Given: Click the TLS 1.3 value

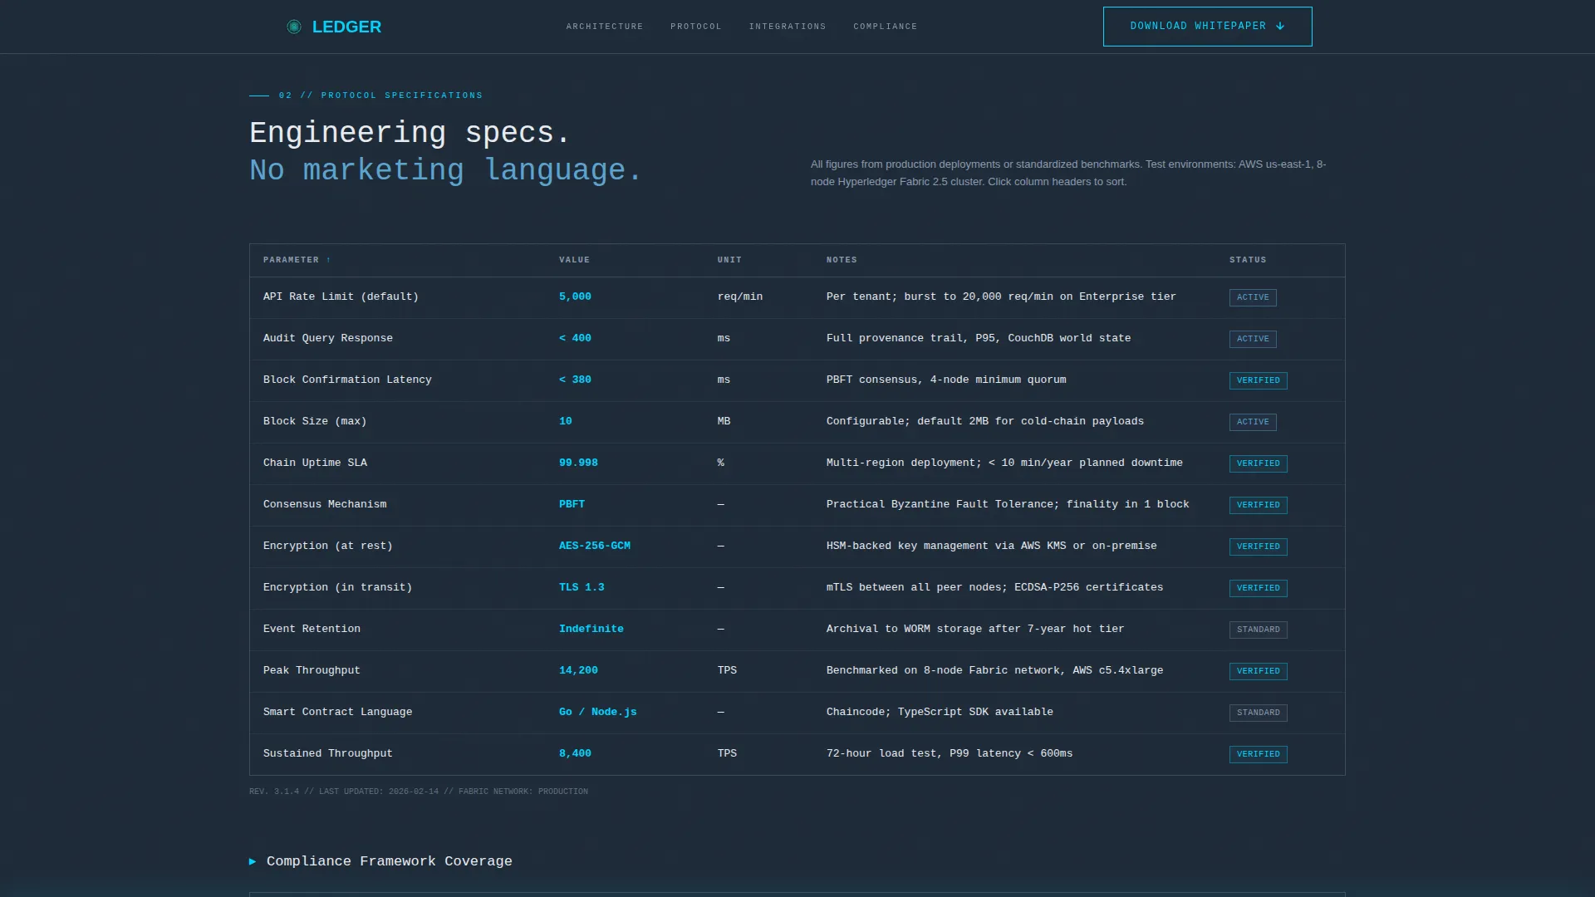Looking at the screenshot, I should pos(582,587).
